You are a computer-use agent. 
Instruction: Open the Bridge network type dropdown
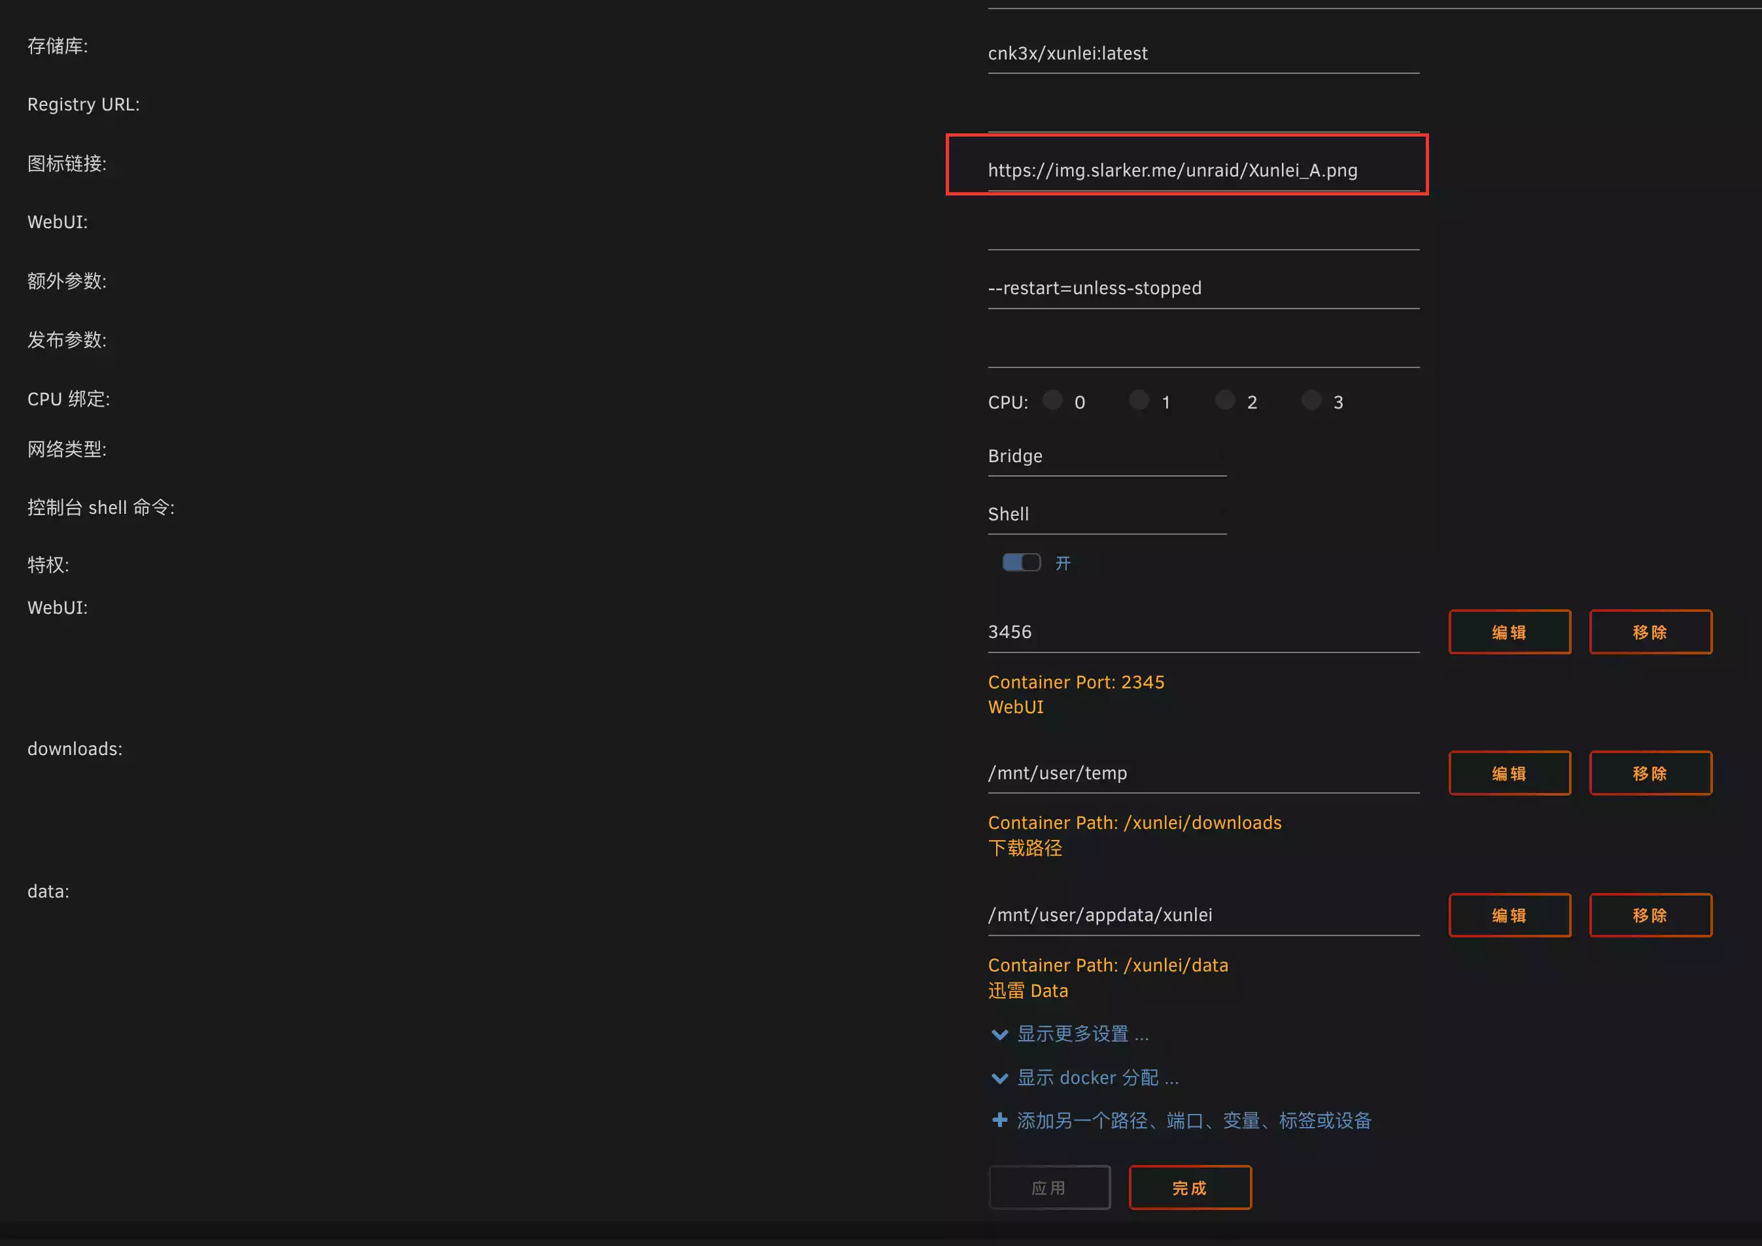pyautogui.click(x=1106, y=456)
